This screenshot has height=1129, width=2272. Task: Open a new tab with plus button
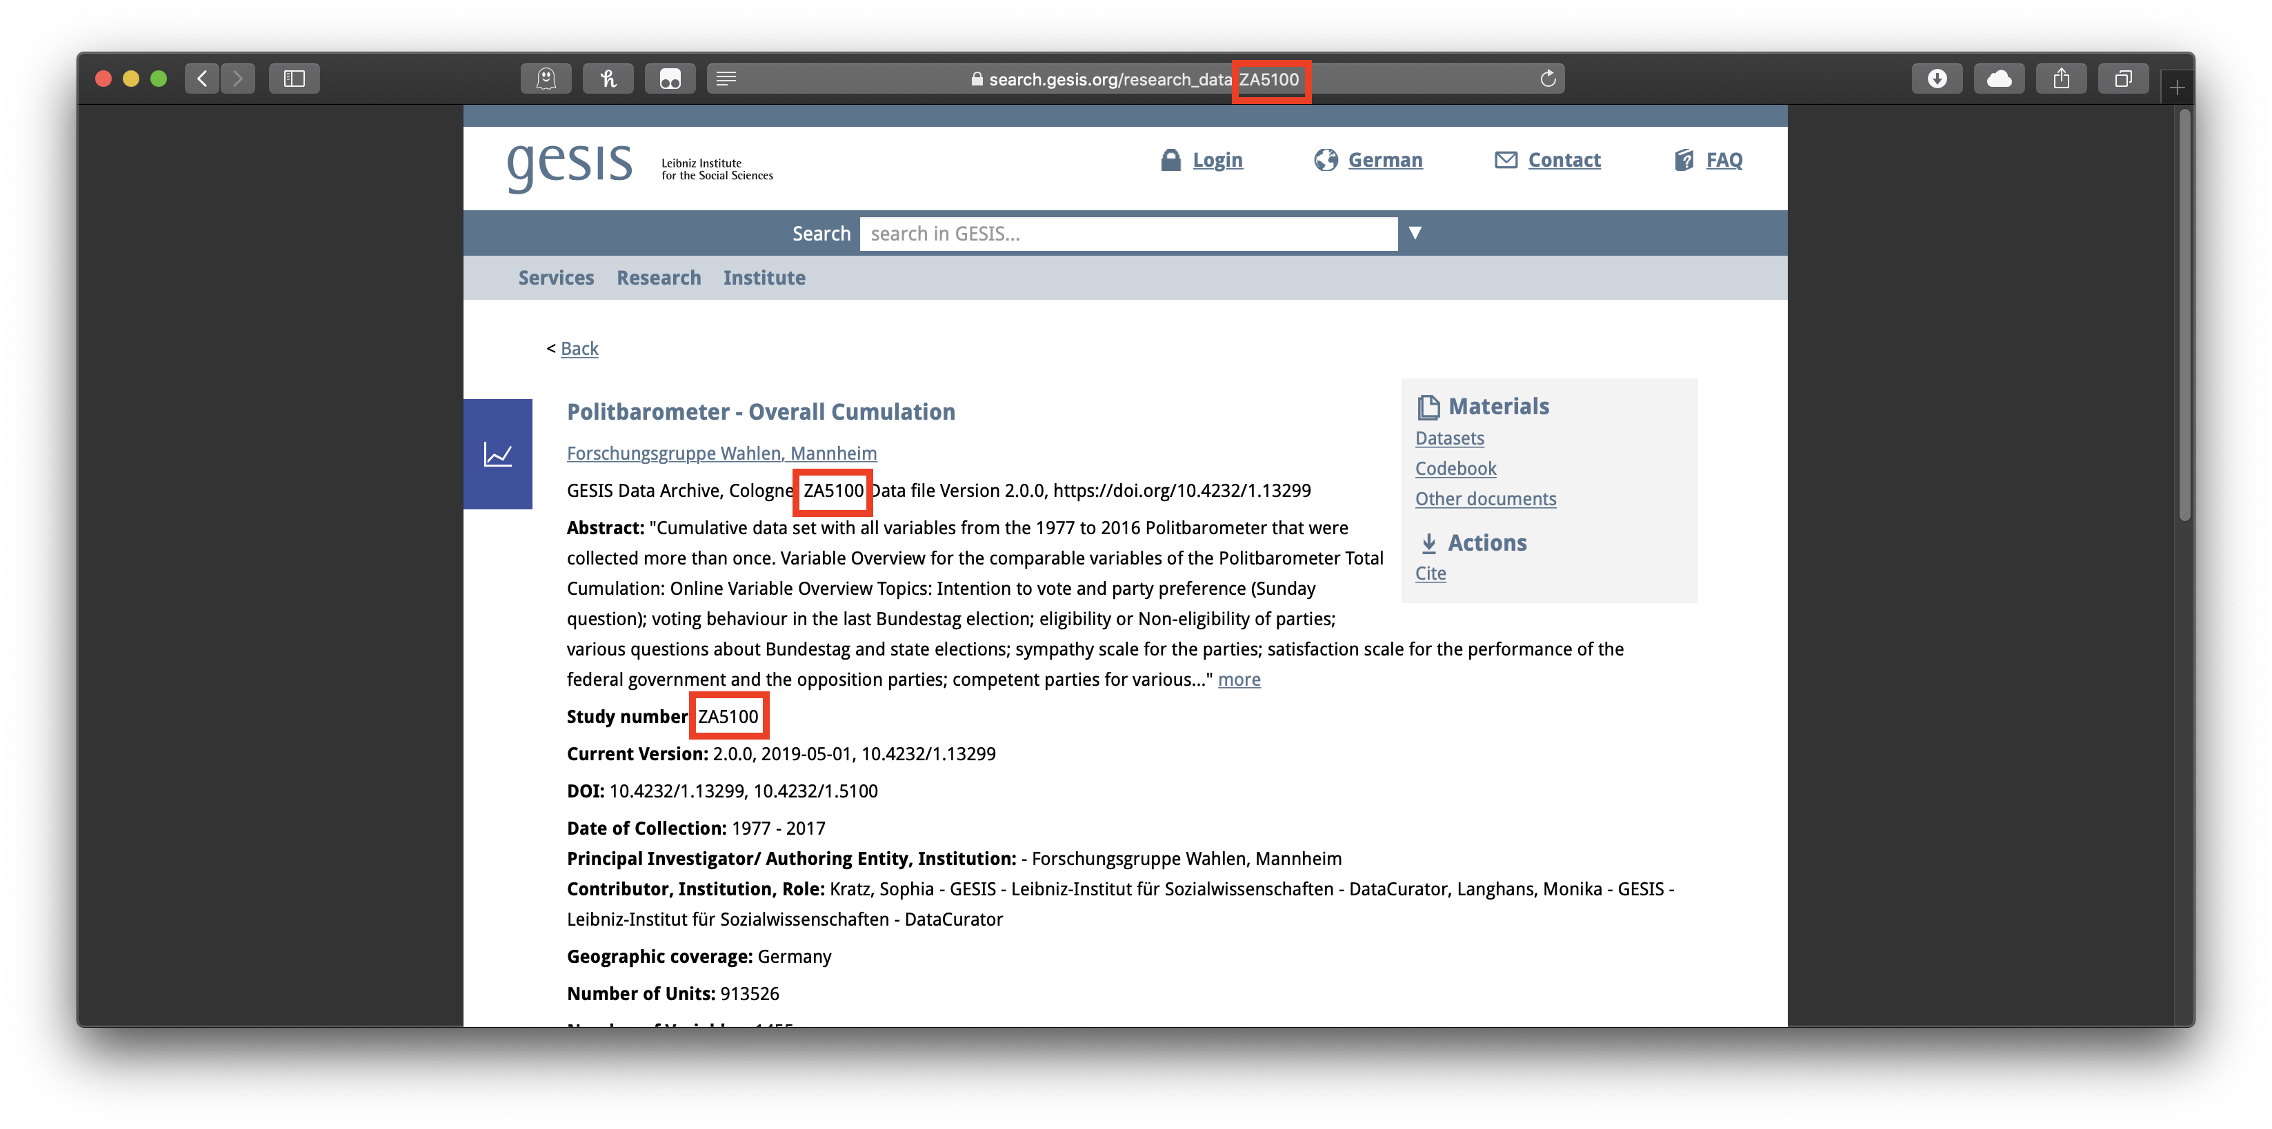(2177, 88)
